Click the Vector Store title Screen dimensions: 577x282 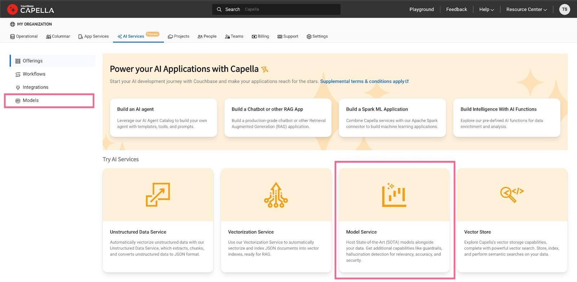477,232
